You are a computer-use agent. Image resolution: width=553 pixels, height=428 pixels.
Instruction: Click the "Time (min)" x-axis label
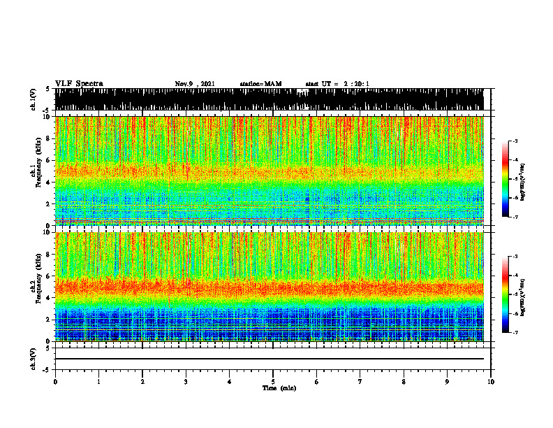point(279,388)
